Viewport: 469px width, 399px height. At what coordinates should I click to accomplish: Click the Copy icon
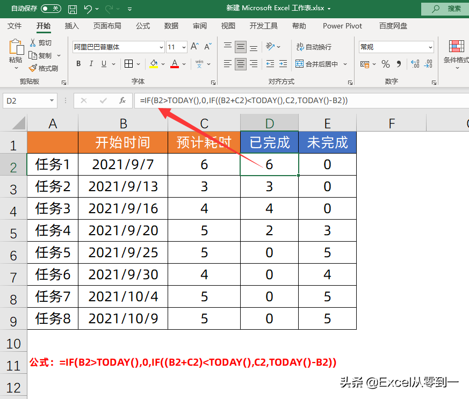[x=33, y=55]
